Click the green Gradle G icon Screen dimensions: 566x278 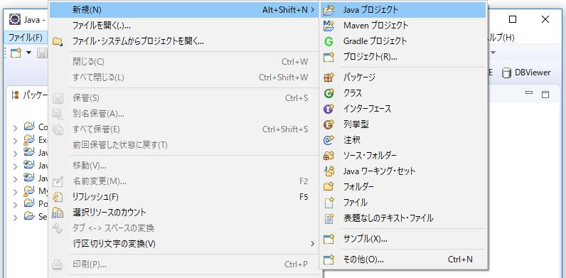coord(329,41)
